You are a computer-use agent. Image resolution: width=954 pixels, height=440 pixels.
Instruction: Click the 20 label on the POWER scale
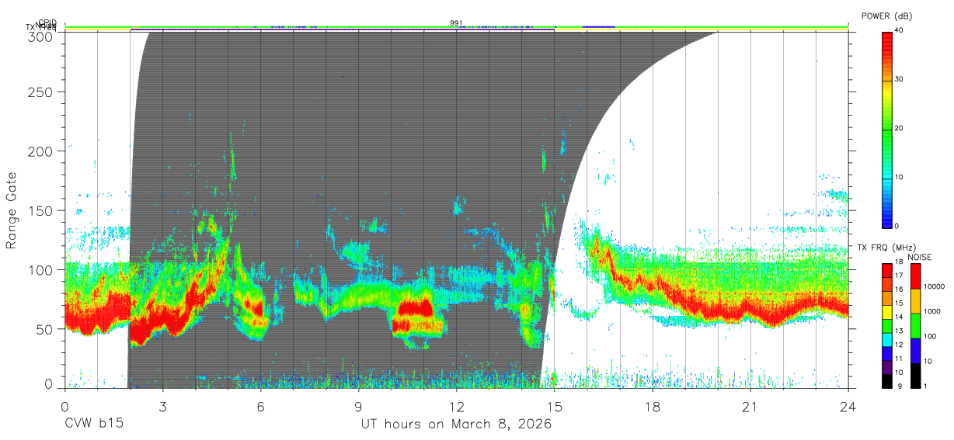tap(900, 128)
